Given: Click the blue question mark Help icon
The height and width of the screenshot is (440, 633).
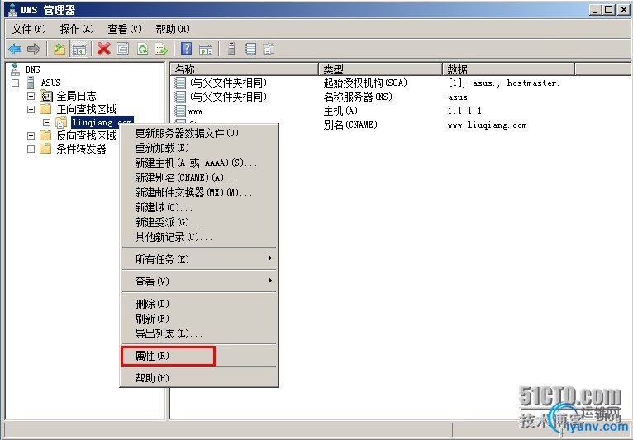Looking at the screenshot, I should click(186, 50).
